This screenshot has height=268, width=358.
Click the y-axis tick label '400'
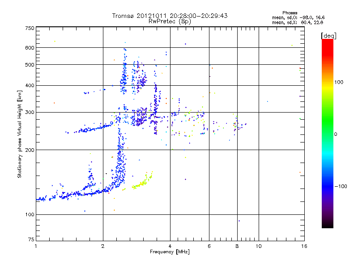30,86
